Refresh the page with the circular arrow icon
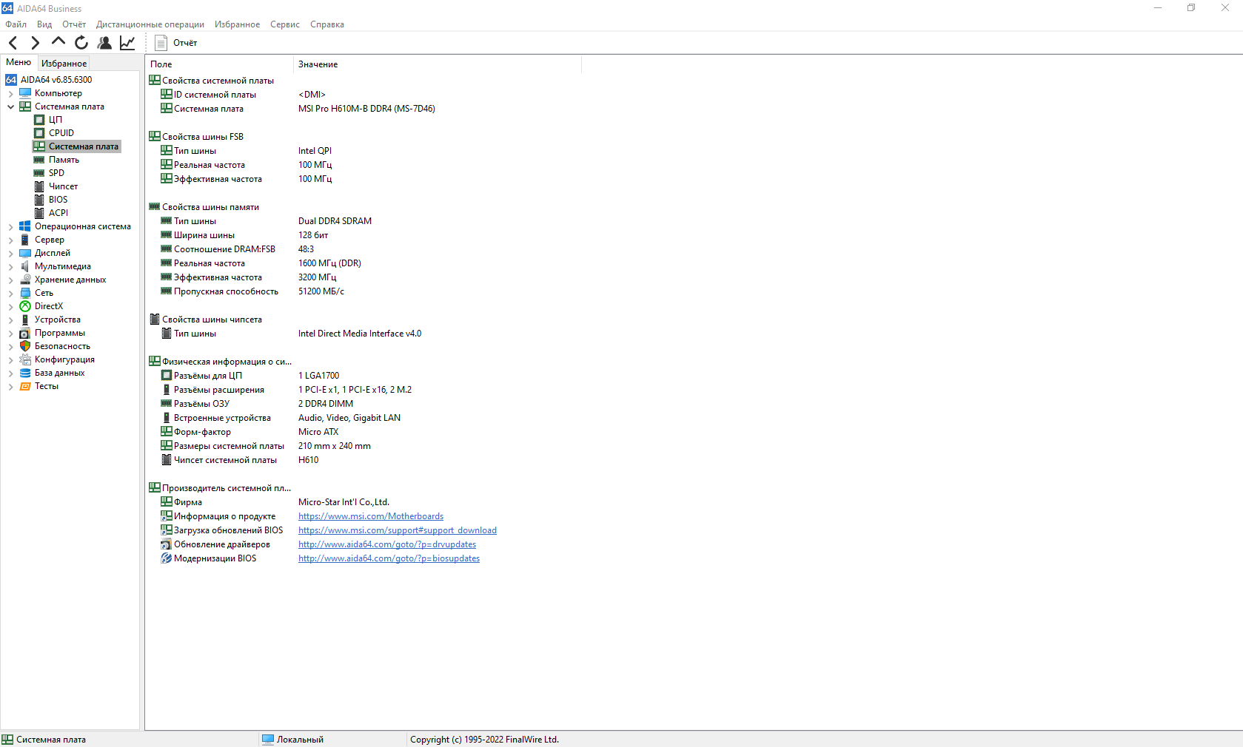Screen dimensions: 1243x747 [x=81, y=43]
